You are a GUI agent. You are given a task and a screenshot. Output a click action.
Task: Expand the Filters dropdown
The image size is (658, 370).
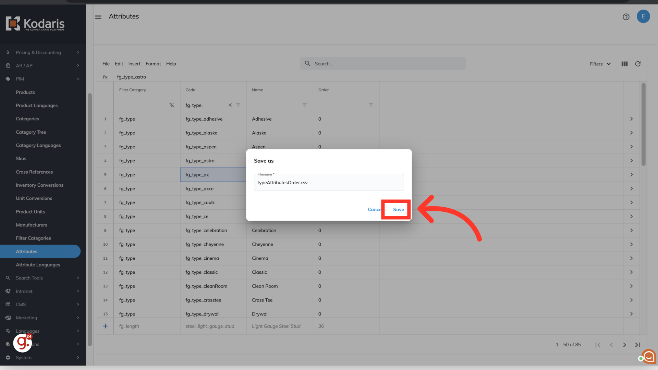(600, 64)
